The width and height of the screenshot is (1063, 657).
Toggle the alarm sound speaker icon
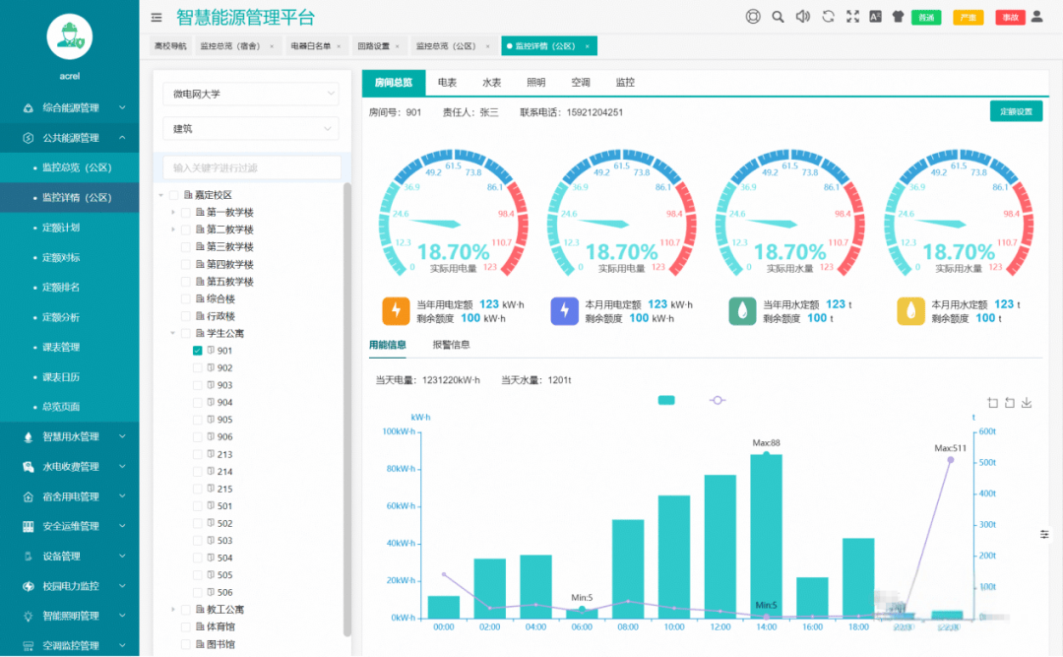[802, 17]
